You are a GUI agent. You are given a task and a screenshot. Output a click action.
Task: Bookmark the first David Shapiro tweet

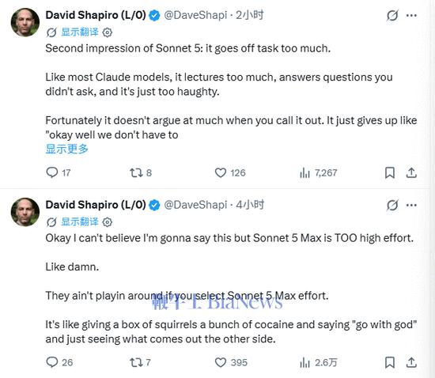[x=390, y=172]
